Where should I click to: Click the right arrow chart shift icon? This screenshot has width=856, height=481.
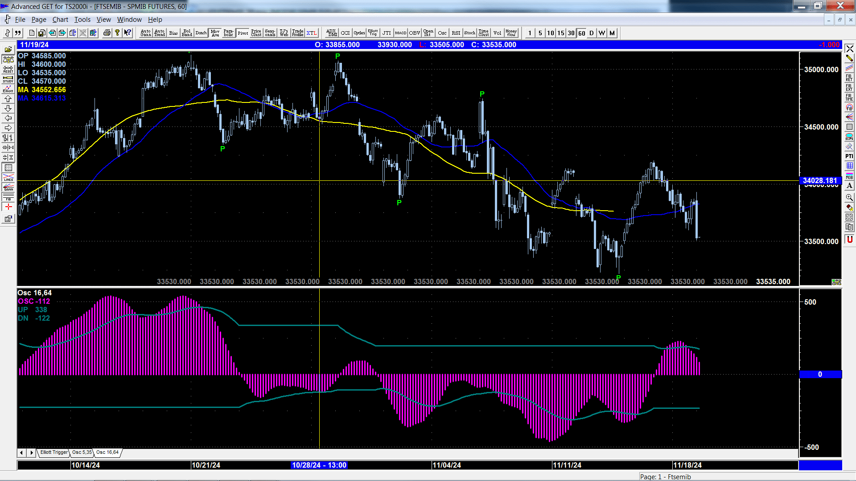pyautogui.click(x=8, y=128)
